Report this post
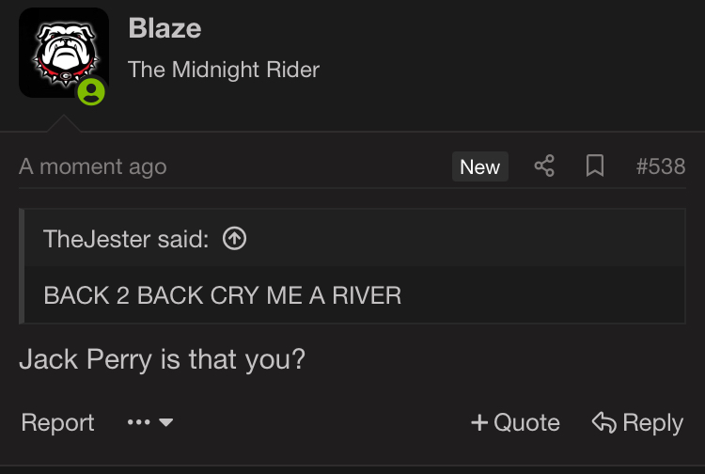 coord(57,423)
